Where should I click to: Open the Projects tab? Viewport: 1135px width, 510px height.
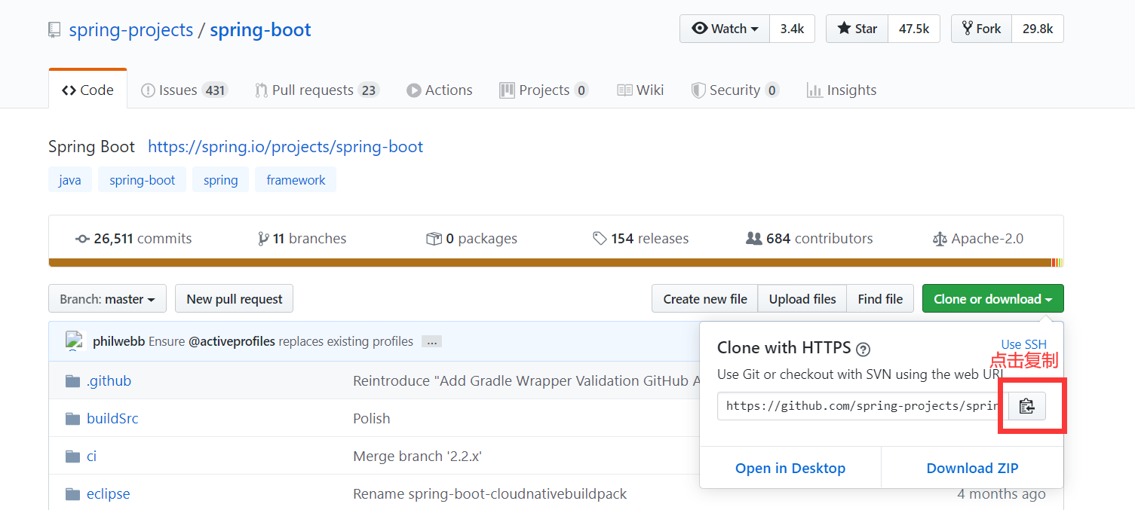[544, 90]
